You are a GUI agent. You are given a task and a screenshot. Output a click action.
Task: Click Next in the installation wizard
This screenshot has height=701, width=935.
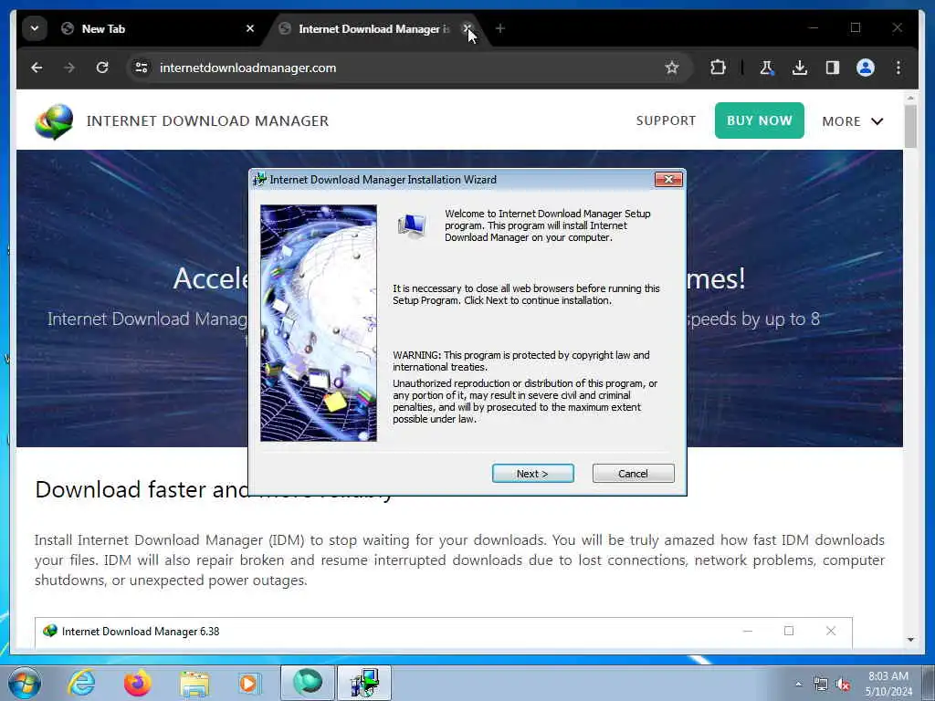click(x=532, y=474)
